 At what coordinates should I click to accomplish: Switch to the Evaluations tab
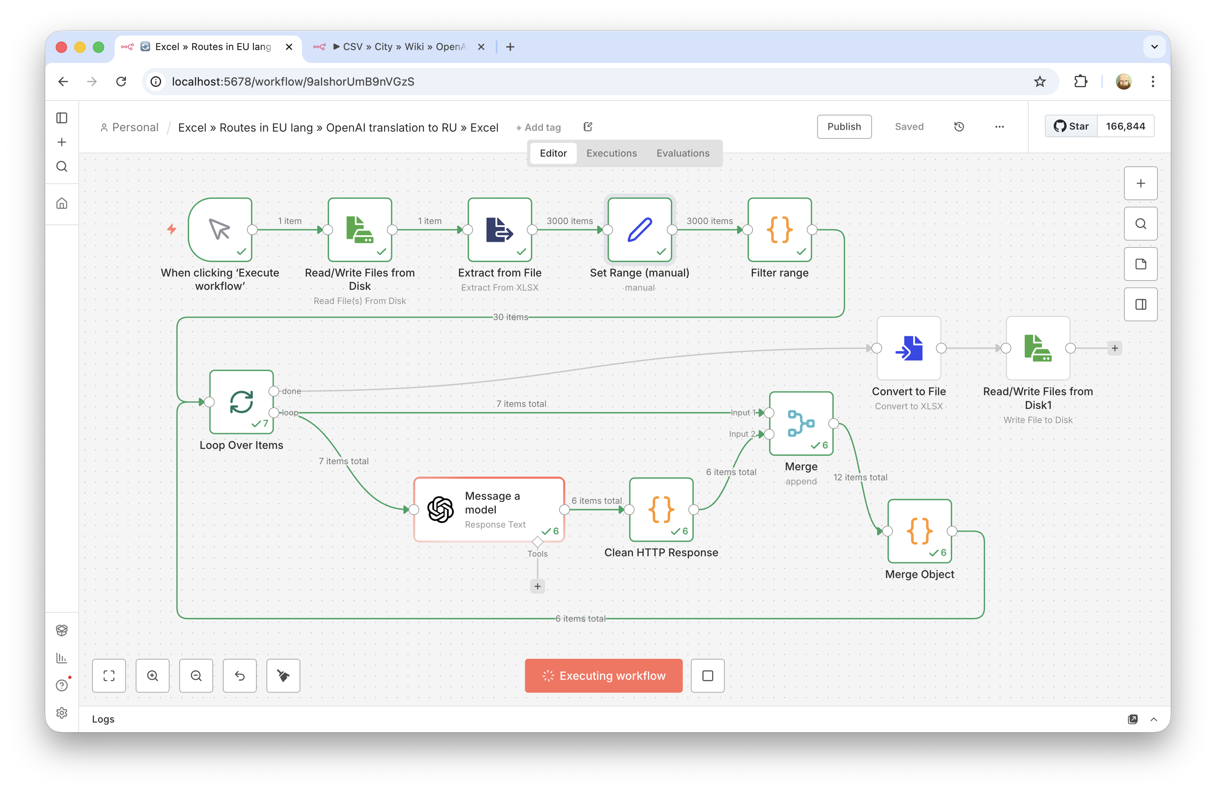click(x=683, y=153)
